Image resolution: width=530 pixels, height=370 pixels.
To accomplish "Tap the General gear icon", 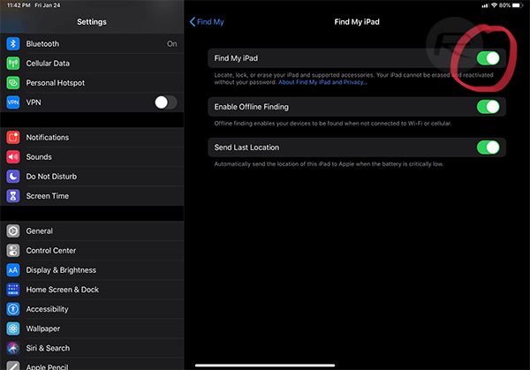I will [13, 231].
